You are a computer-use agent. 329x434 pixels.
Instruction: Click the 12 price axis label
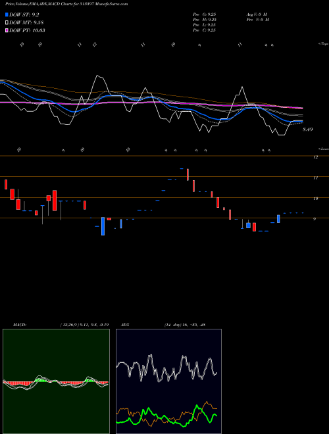pos(315,157)
